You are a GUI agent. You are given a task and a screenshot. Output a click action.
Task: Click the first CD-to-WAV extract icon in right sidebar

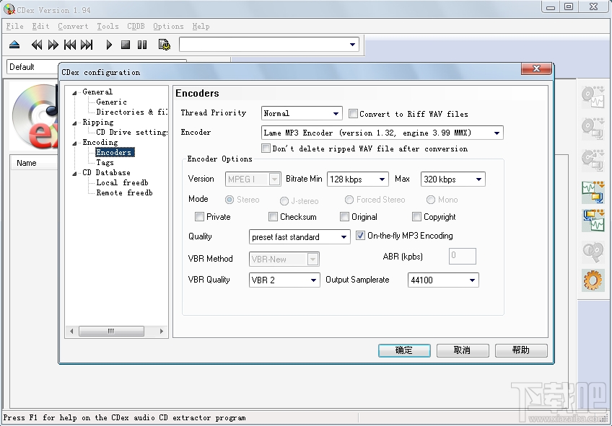(x=593, y=97)
